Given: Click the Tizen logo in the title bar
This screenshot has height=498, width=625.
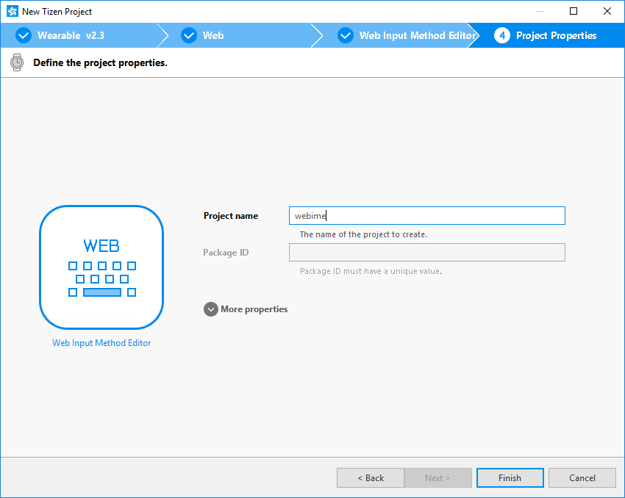Looking at the screenshot, I should [10, 11].
